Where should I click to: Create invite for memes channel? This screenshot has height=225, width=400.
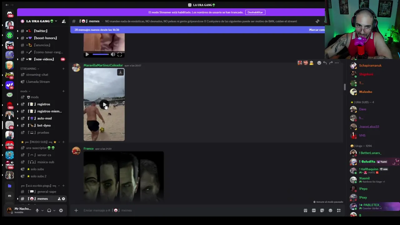coord(59,199)
